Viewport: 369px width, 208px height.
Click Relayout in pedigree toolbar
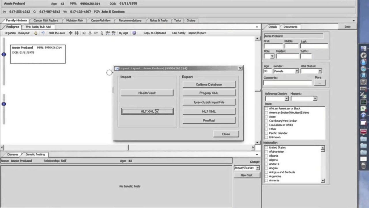24,33
